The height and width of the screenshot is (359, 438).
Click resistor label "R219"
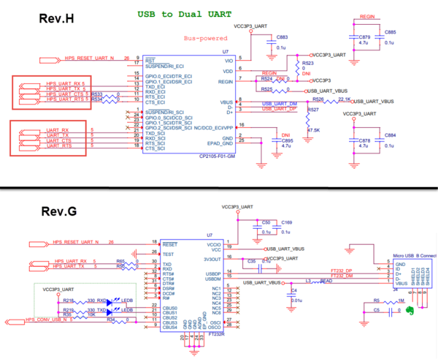point(68,310)
